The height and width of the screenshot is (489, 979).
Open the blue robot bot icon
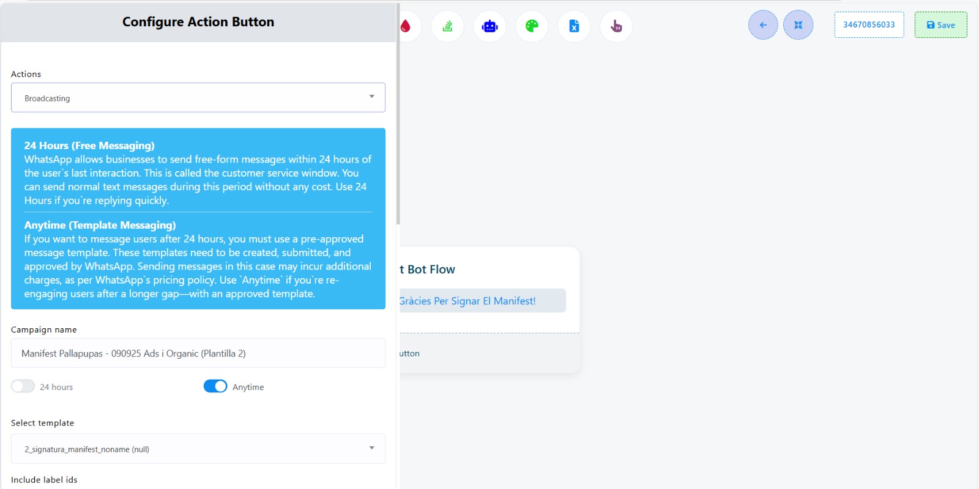tap(490, 26)
